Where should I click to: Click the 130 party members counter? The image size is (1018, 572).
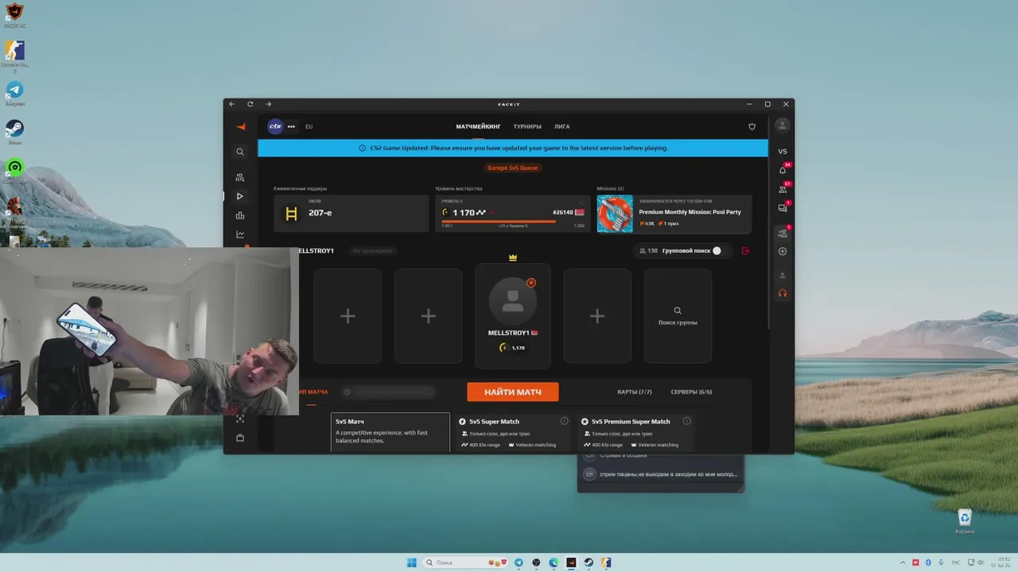click(648, 251)
